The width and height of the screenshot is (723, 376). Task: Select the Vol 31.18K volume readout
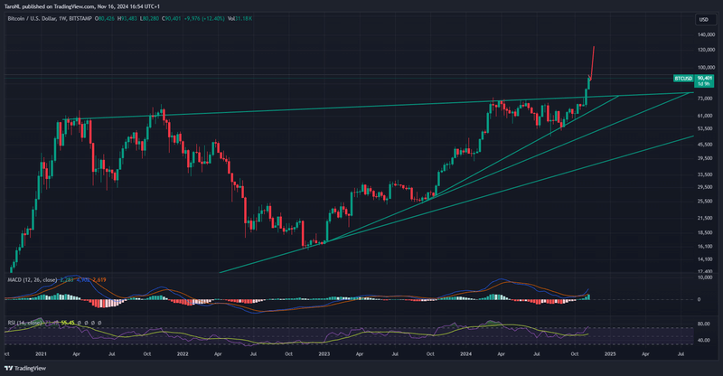point(239,18)
